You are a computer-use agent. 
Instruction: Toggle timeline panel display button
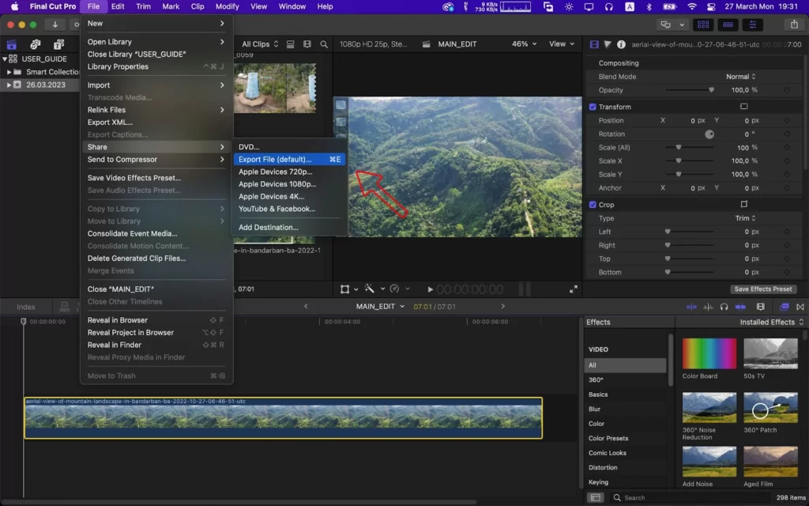[728, 25]
